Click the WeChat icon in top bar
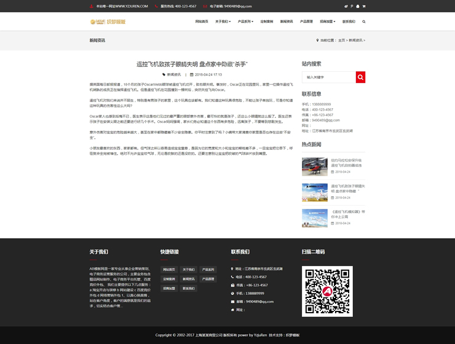Image resolution: width=455 pixels, height=344 pixels. [x=346, y=6]
